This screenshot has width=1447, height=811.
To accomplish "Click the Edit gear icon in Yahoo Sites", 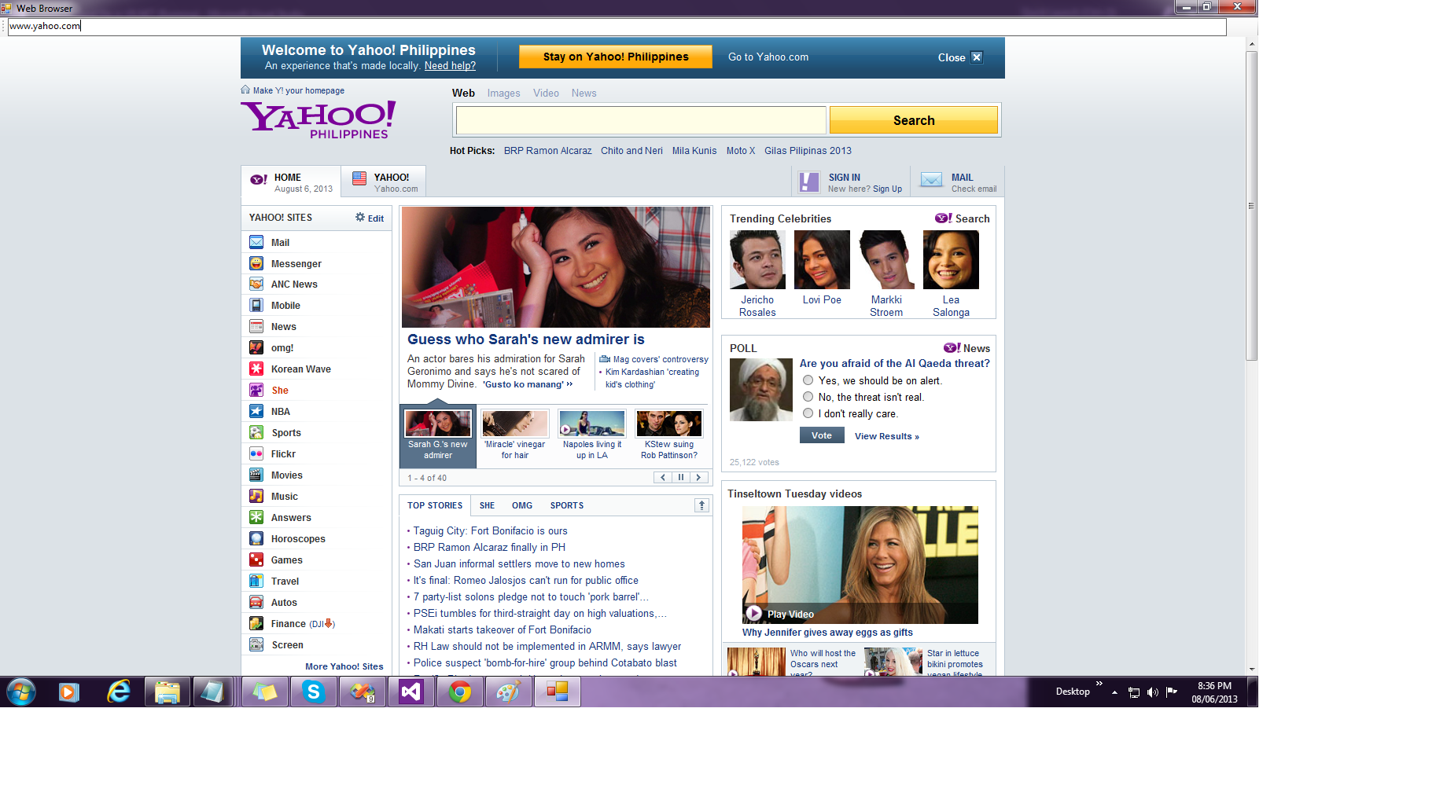I will click(359, 218).
